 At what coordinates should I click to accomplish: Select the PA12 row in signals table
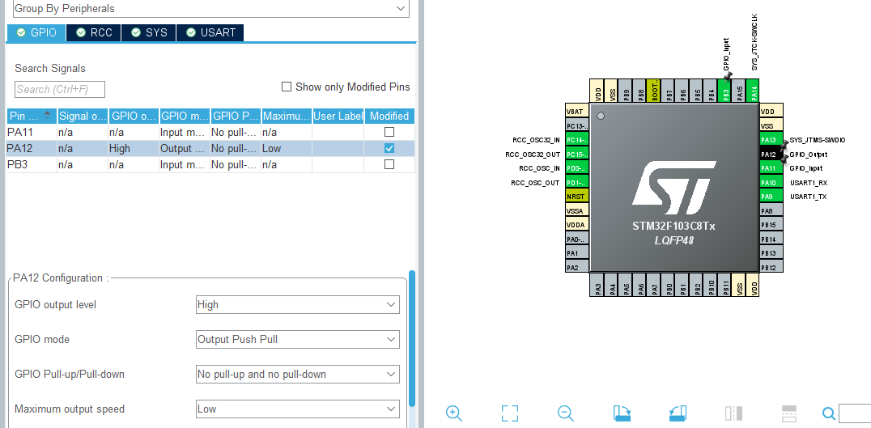tap(210, 148)
